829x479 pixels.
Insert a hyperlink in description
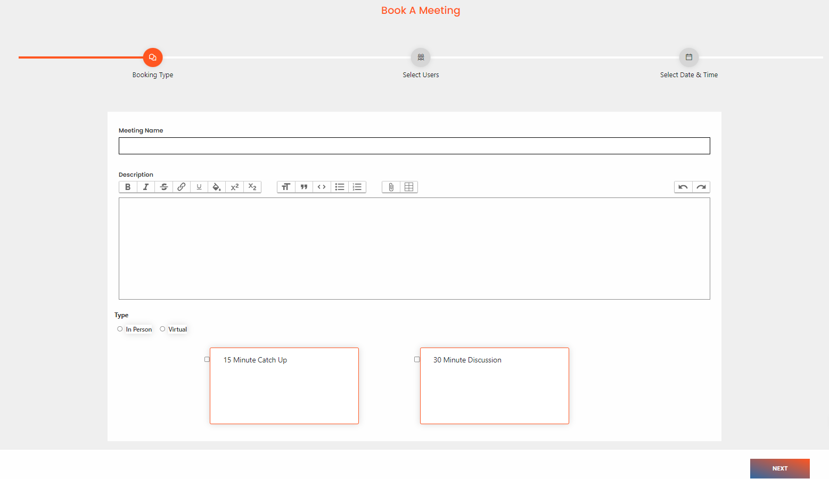(182, 187)
